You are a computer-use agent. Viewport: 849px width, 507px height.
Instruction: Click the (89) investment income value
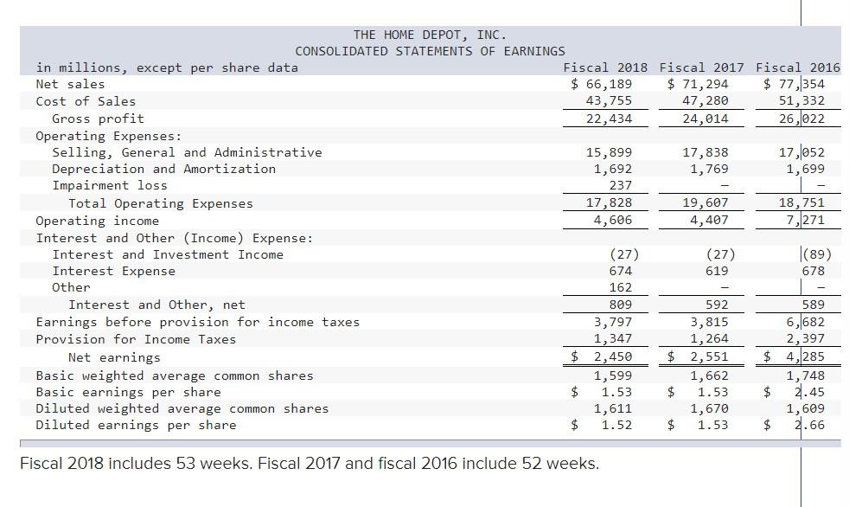click(x=817, y=254)
